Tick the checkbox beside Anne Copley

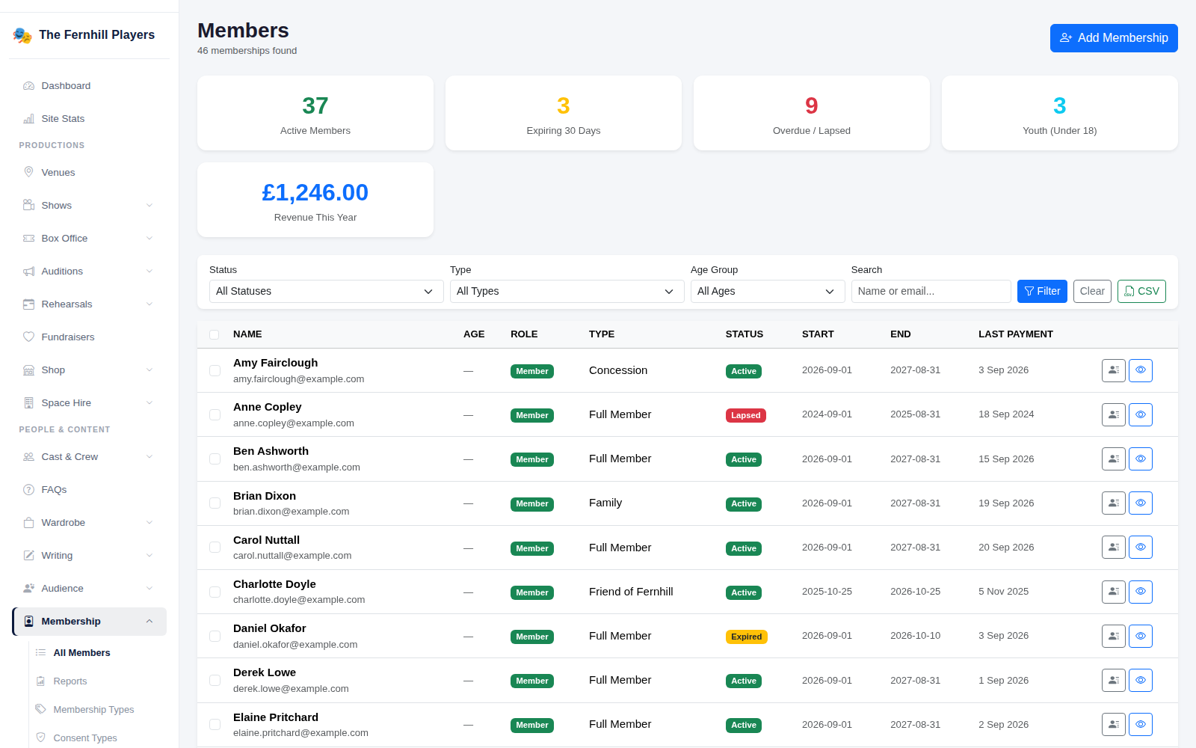point(215,414)
